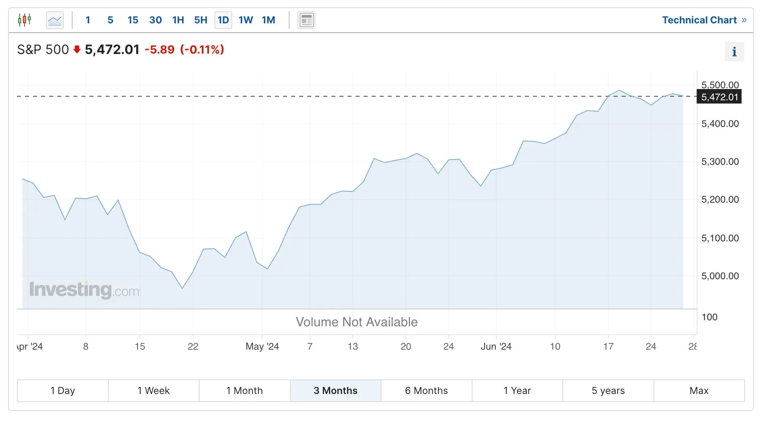Select the 1D daily interval

223,20
